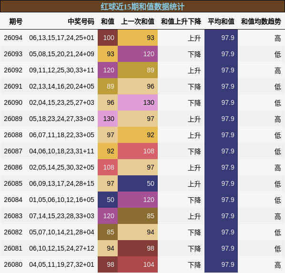Select issue number 26085
Screen dimensions: 285x273
tap(13, 183)
